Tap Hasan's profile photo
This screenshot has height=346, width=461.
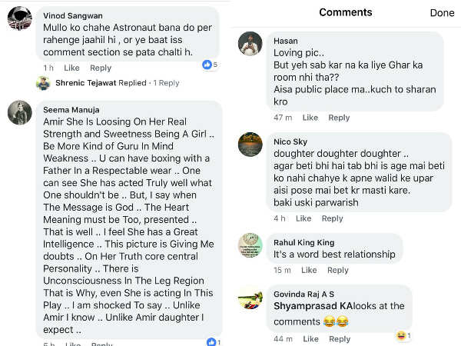coord(251,44)
